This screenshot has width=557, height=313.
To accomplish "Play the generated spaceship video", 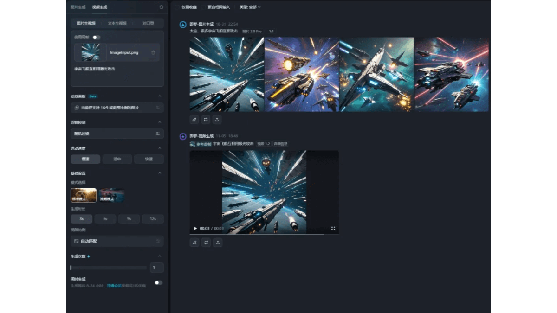I will point(195,228).
